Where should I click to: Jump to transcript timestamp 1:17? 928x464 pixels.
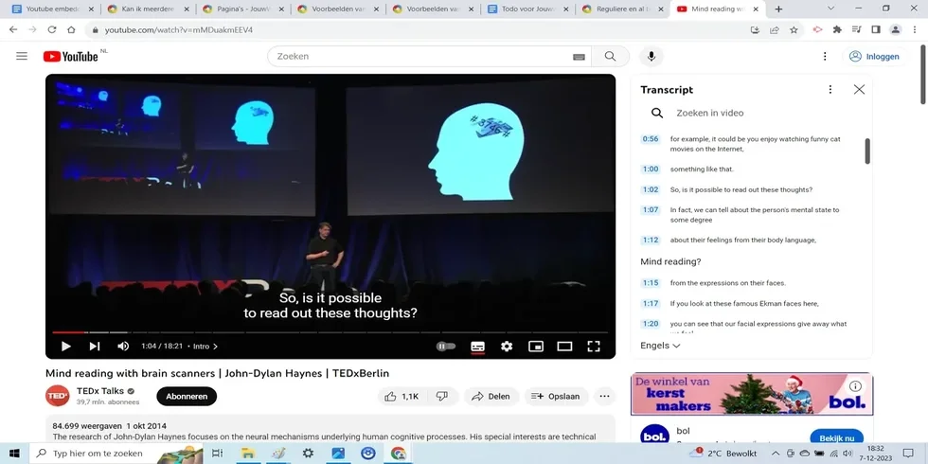coord(651,304)
